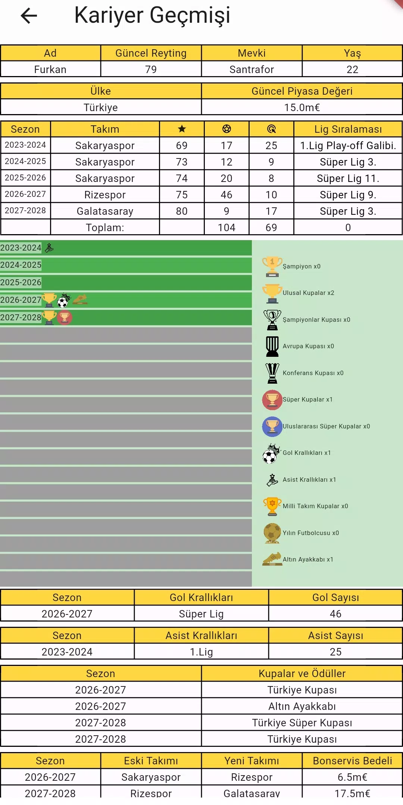Click the Avrupa Kupası trophy icon

(x=272, y=346)
